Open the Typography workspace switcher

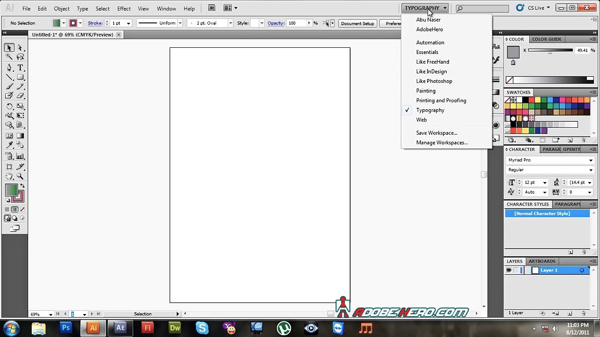(426, 8)
